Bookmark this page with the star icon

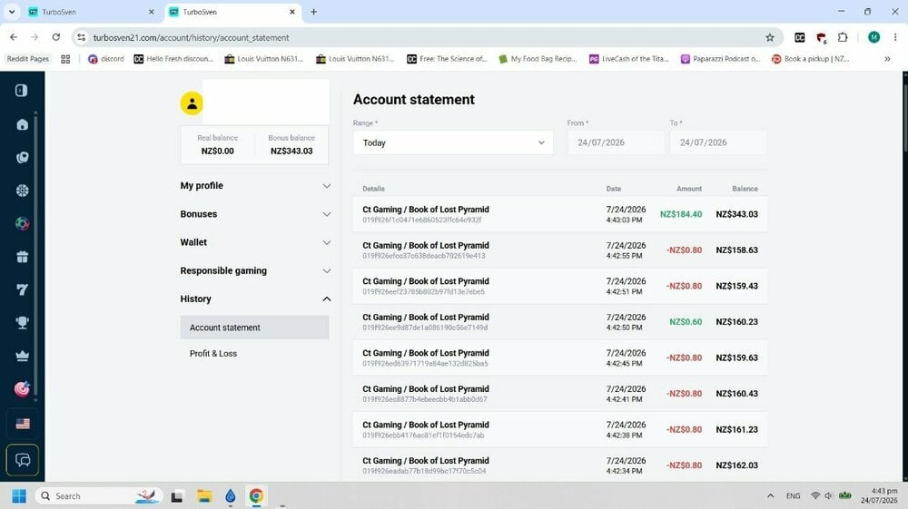770,37
